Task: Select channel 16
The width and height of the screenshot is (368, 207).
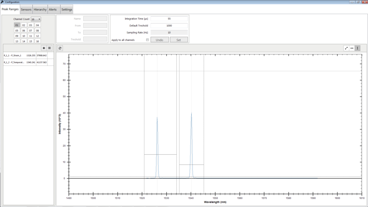Action: pos(37,41)
